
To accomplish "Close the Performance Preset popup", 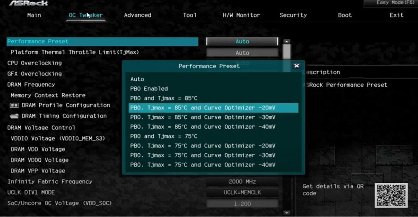I will pyautogui.click(x=296, y=66).
